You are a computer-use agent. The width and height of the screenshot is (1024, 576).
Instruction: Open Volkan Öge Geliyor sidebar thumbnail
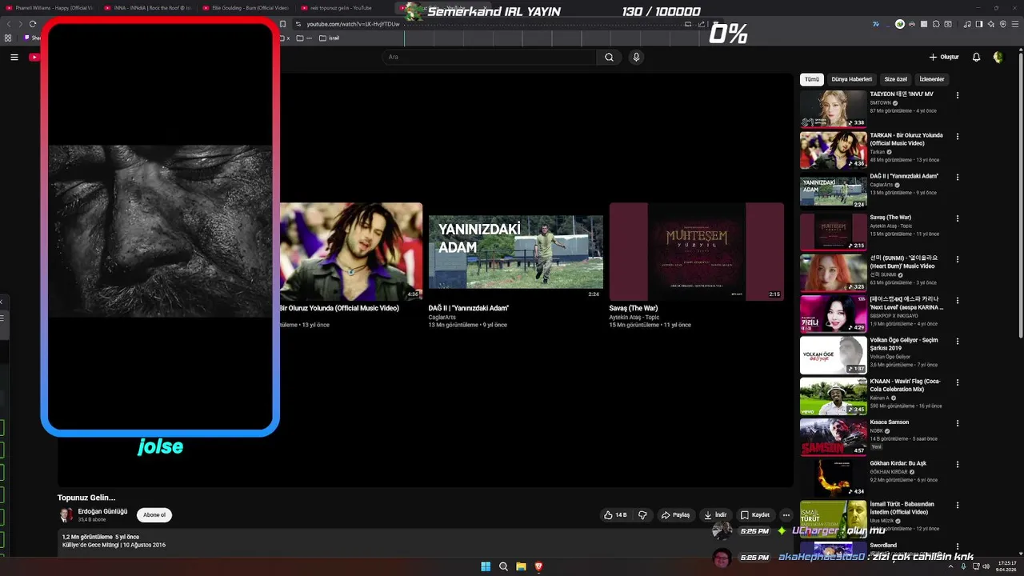point(834,355)
